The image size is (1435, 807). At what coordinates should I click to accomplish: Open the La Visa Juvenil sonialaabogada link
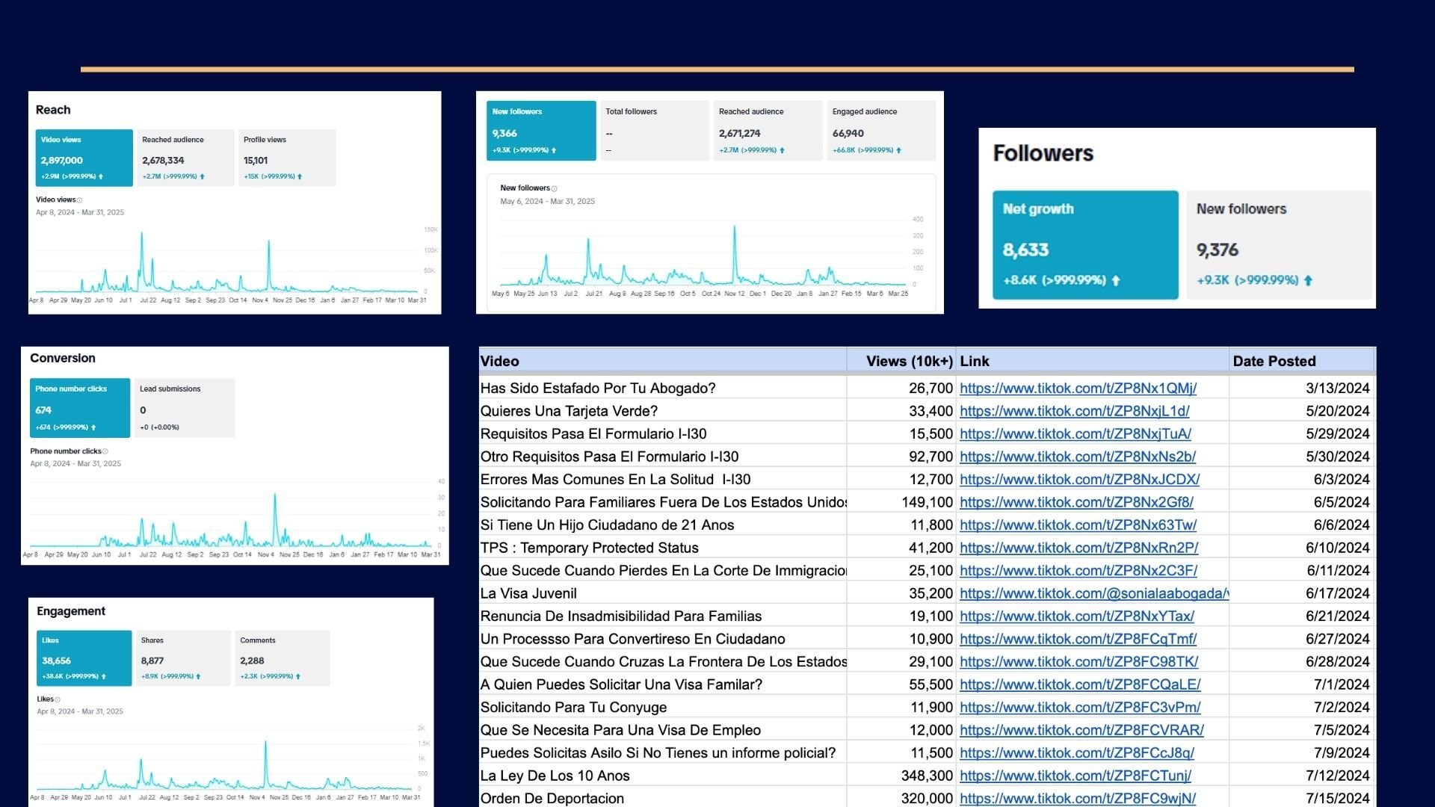1093,593
